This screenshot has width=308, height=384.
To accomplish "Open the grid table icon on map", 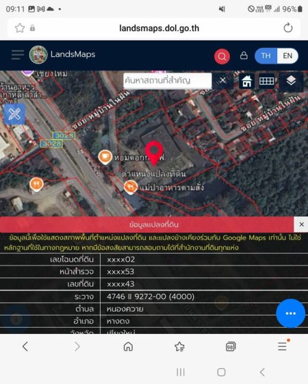I will point(266,81).
